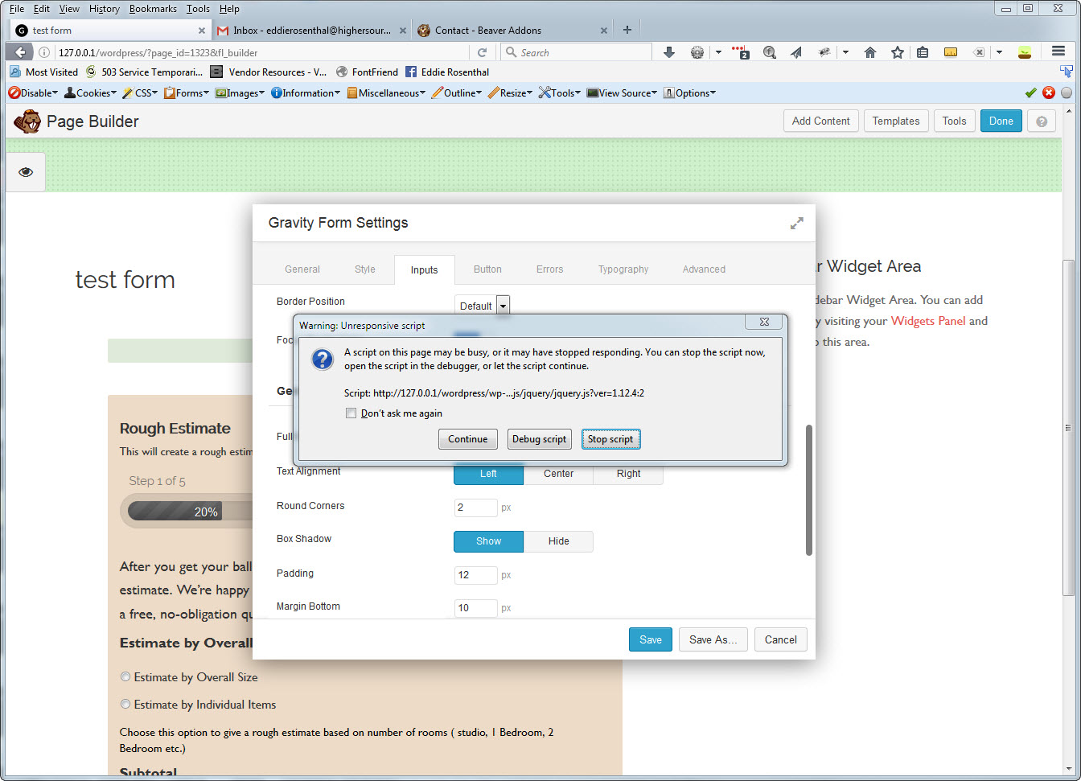
Task: Check the "Don't ask me again" checkbox
Action: pos(351,413)
